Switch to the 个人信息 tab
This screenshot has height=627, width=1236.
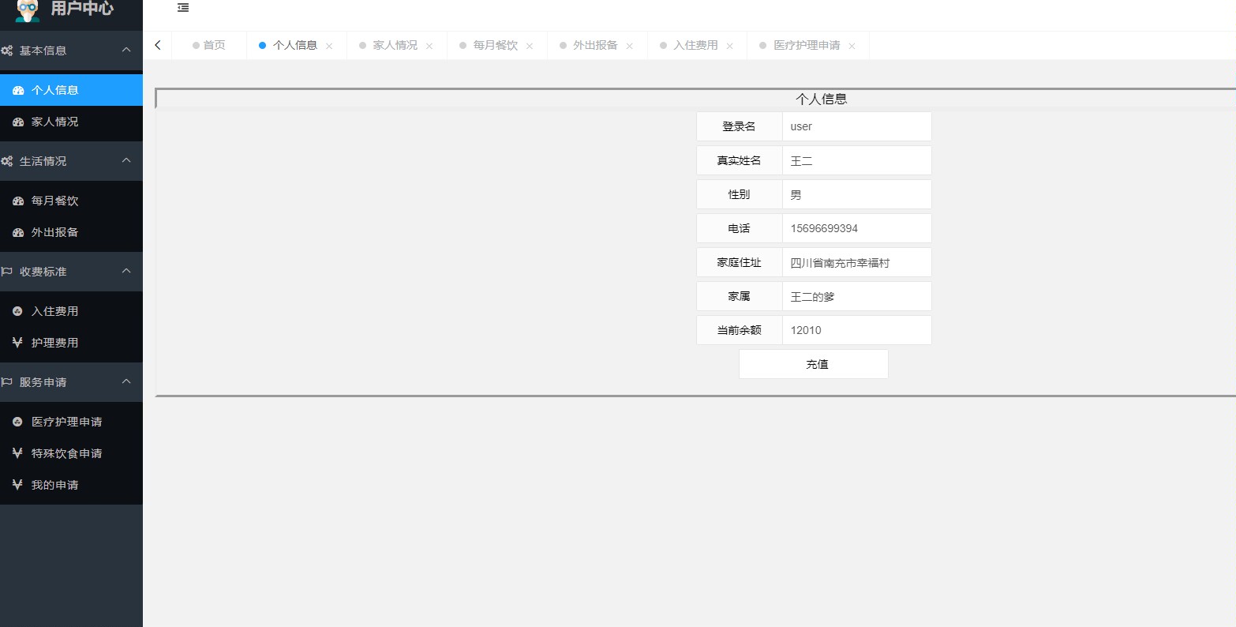point(295,45)
